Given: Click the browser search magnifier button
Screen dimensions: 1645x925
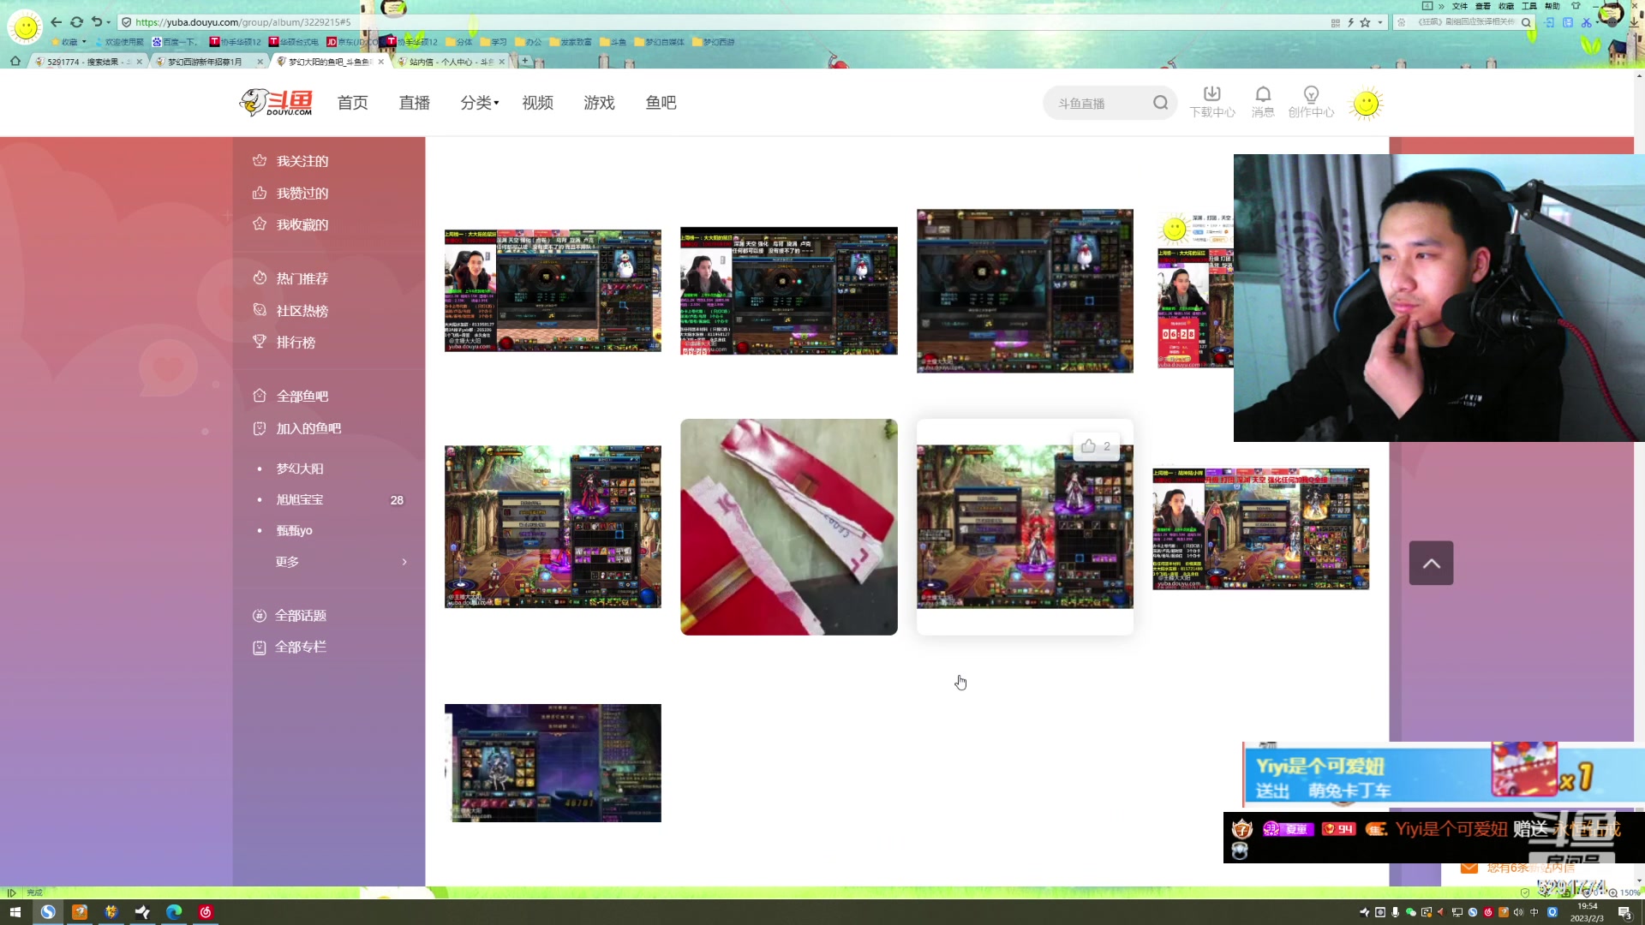Looking at the screenshot, I should point(1526,22).
